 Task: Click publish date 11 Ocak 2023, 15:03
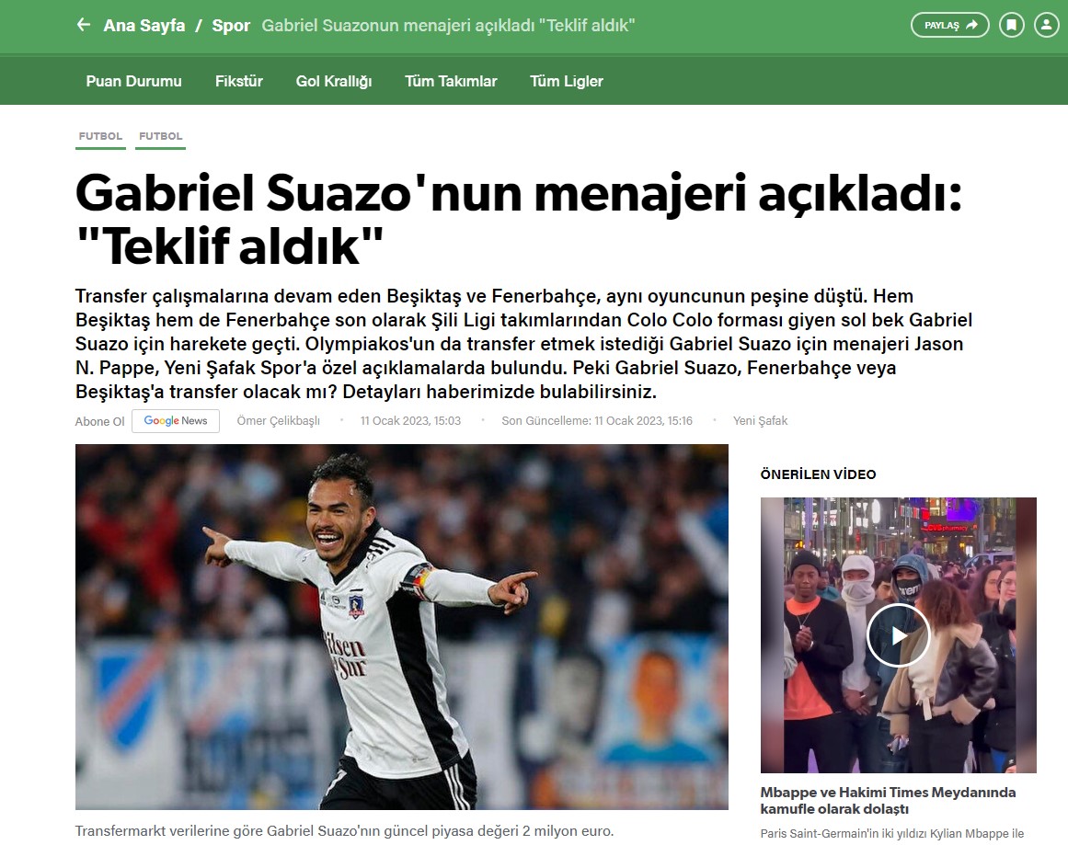click(410, 421)
